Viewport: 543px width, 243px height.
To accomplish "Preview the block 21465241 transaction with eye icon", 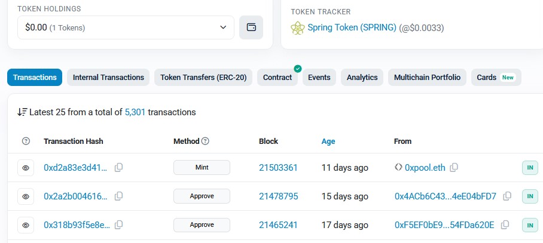I will [26, 225].
